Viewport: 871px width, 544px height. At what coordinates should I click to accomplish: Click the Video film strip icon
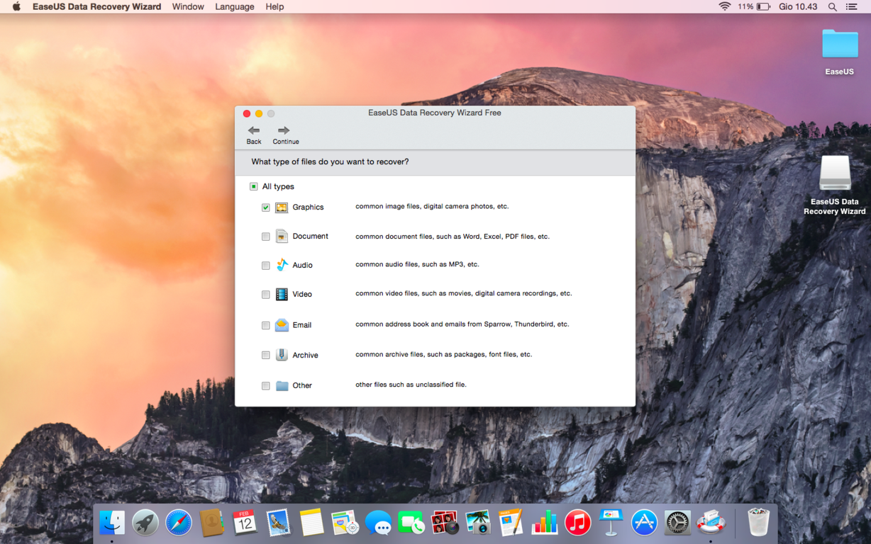(x=282, y=294)
